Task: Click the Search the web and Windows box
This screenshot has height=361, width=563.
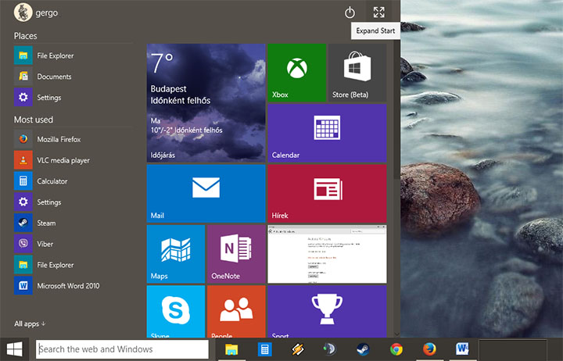Action: [x=122, y=349]
